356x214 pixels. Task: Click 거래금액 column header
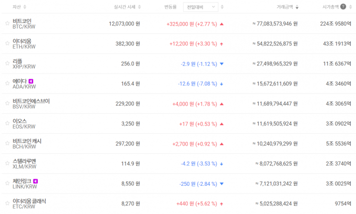tap(285, 7)
